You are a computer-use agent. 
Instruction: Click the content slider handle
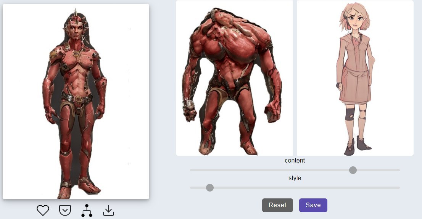coord(353,170)
